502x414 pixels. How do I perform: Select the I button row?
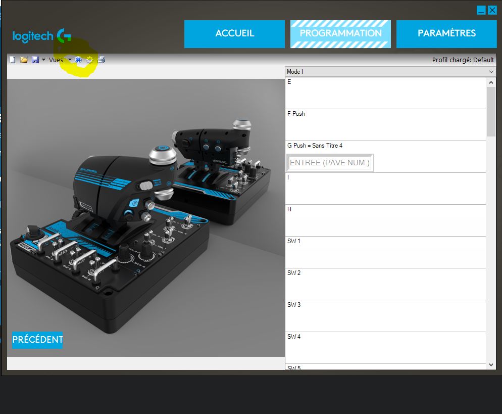click(385, 189)
